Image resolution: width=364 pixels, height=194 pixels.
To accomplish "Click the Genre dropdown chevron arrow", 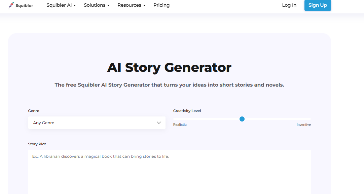I will [x=159, y=123].
